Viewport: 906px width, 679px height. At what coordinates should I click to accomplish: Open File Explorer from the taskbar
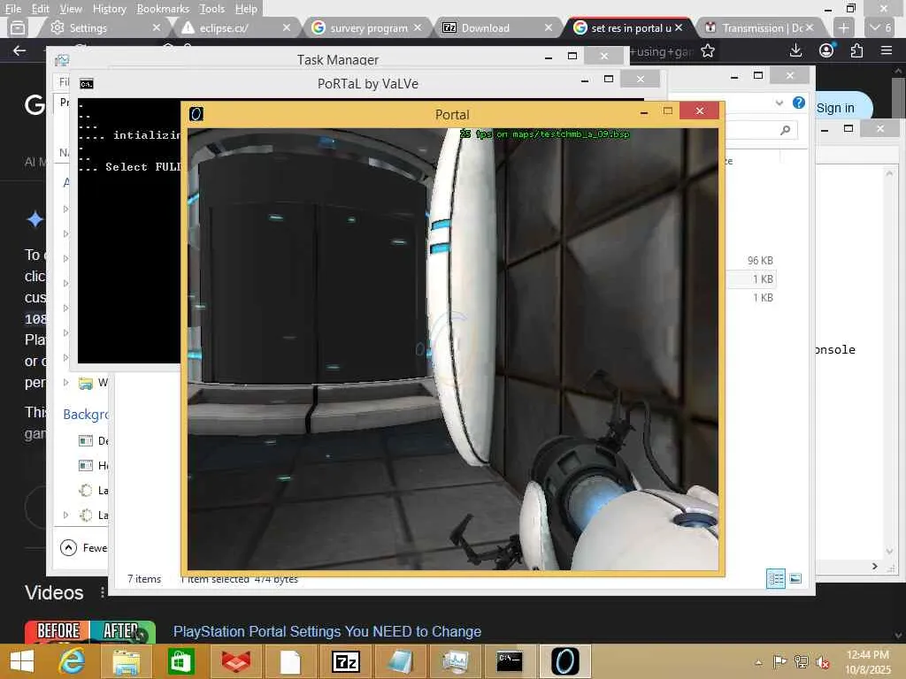point(126,661)
